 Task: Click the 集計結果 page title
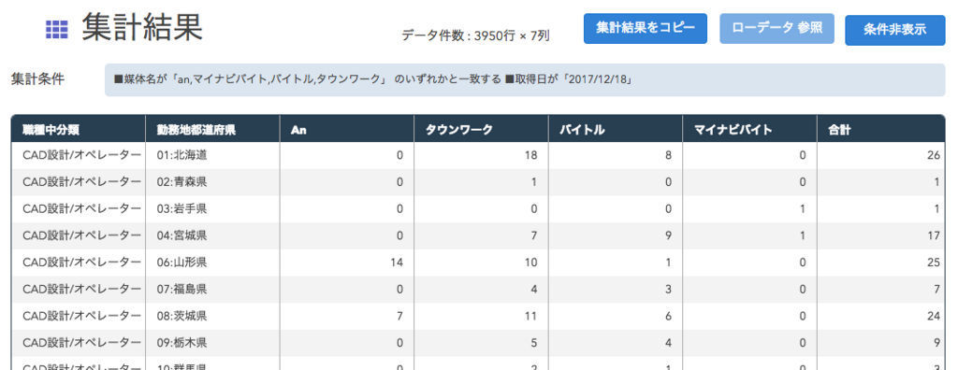[142, 27]
